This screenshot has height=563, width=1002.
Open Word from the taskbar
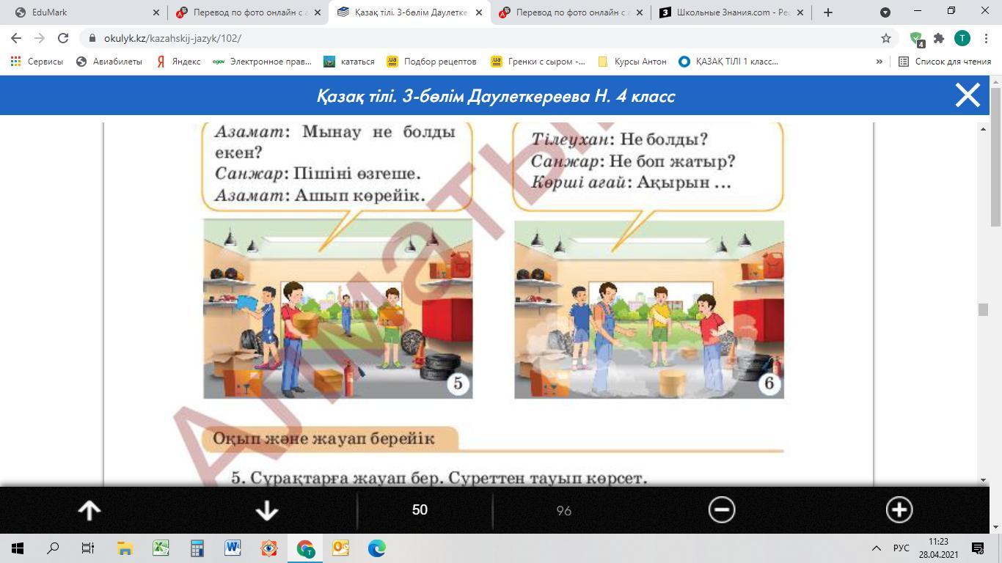[233, 548]
